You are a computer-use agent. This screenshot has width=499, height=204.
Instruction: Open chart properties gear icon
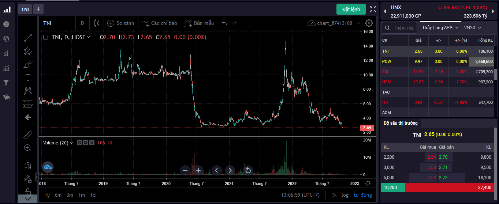(x=369, y=23)
